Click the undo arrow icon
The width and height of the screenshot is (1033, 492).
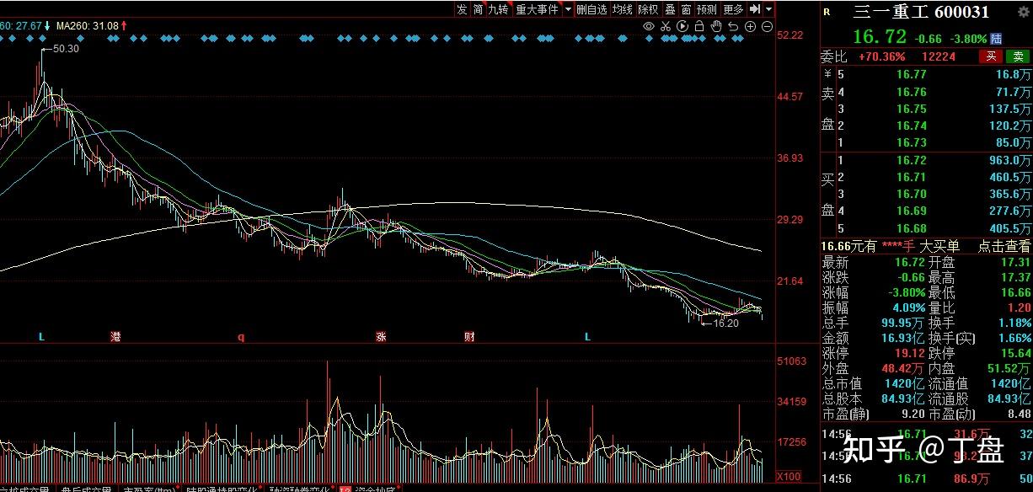point(734,26)
